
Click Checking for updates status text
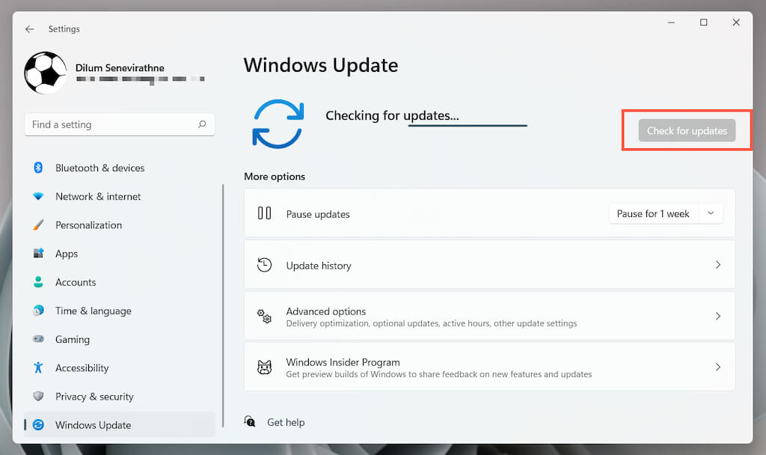392,116
